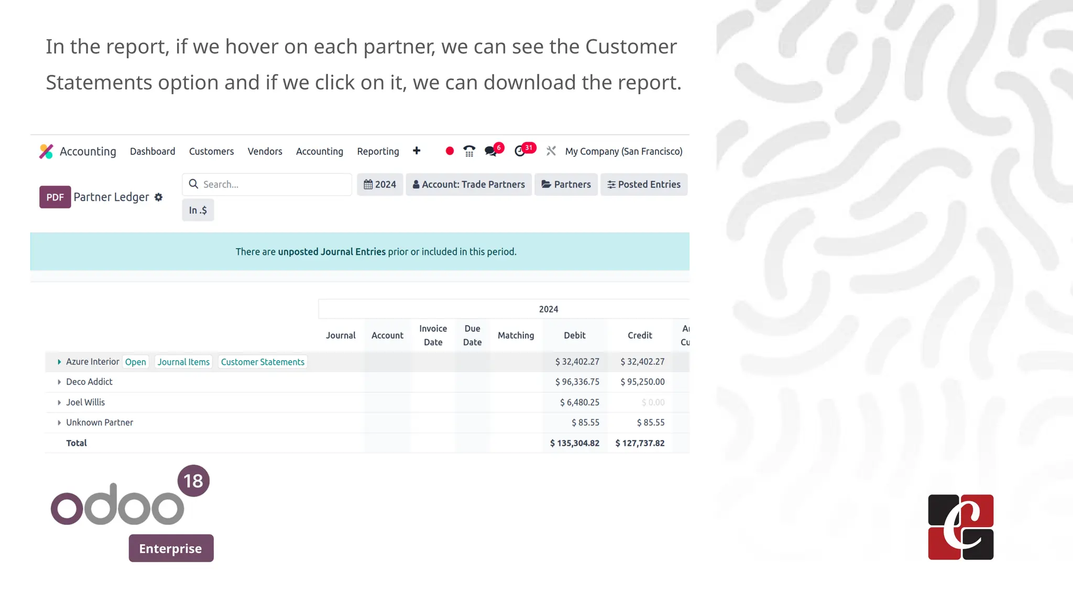Click the Journal column header
The image size is (1073, 603).
(x=341, y=336)
